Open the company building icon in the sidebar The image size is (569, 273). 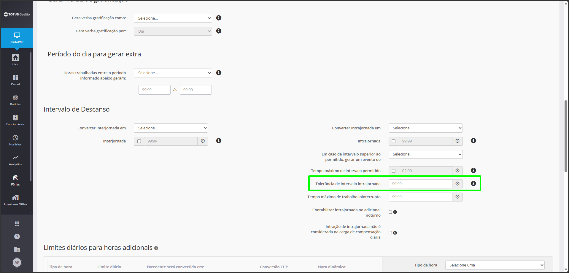tap(17, 250)
